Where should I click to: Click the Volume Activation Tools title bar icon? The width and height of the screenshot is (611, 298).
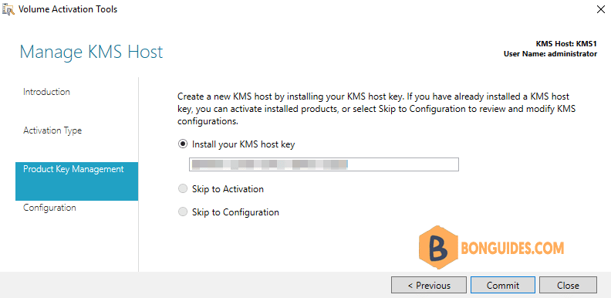(x=8, y=9)
